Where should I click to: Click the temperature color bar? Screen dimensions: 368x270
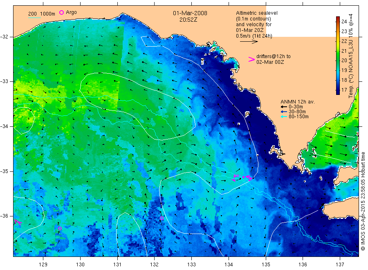[x=338, y=55]
